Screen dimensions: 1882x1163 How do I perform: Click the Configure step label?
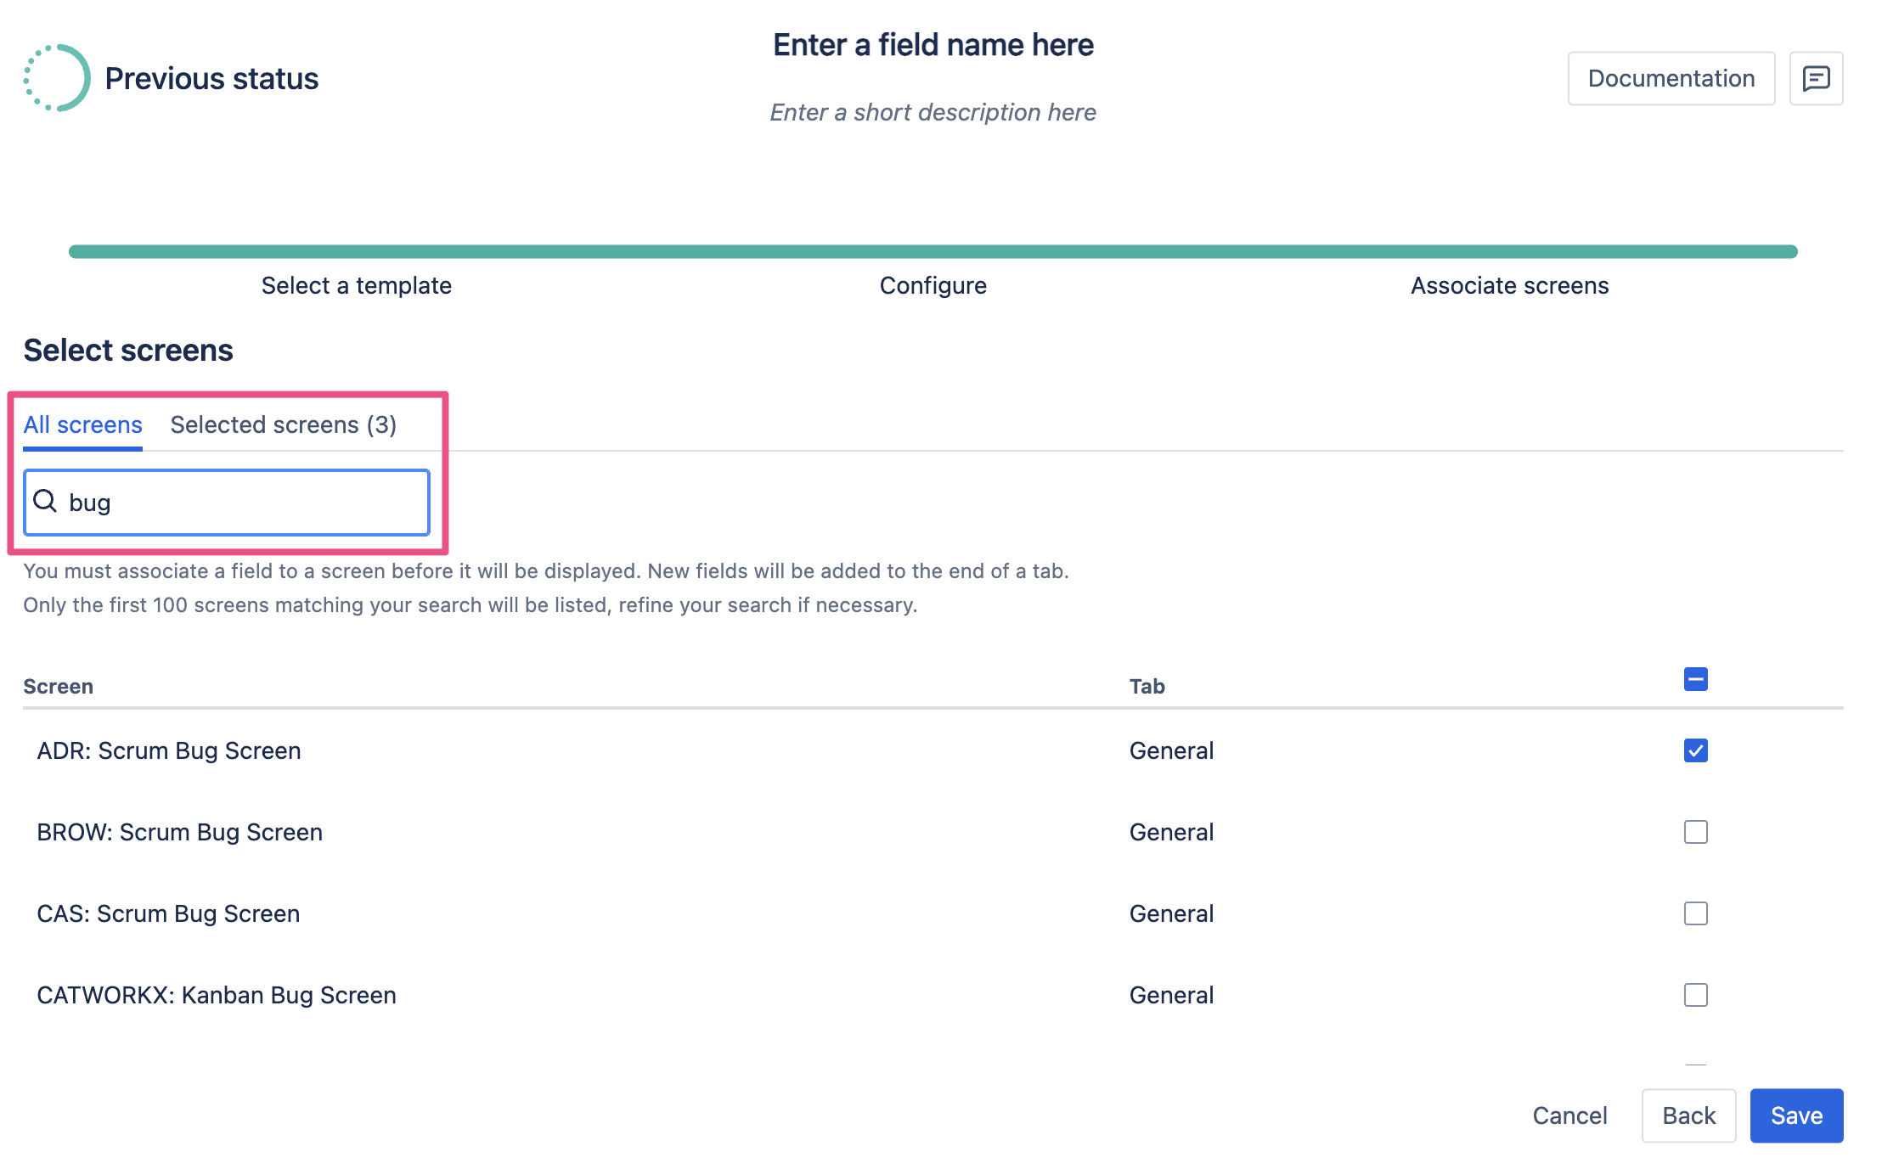933,285
